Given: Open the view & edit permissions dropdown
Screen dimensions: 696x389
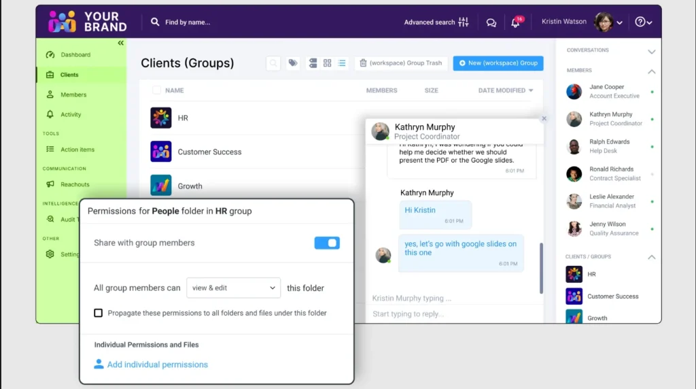Looking at the screenshot, I should pyautogui.click(x=233, y=288).
